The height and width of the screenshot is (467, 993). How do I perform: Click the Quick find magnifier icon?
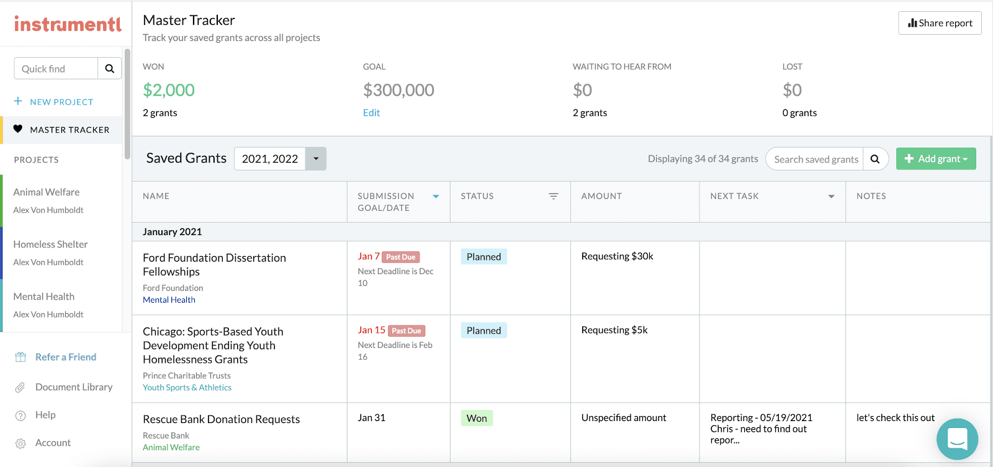coord(110,68)
